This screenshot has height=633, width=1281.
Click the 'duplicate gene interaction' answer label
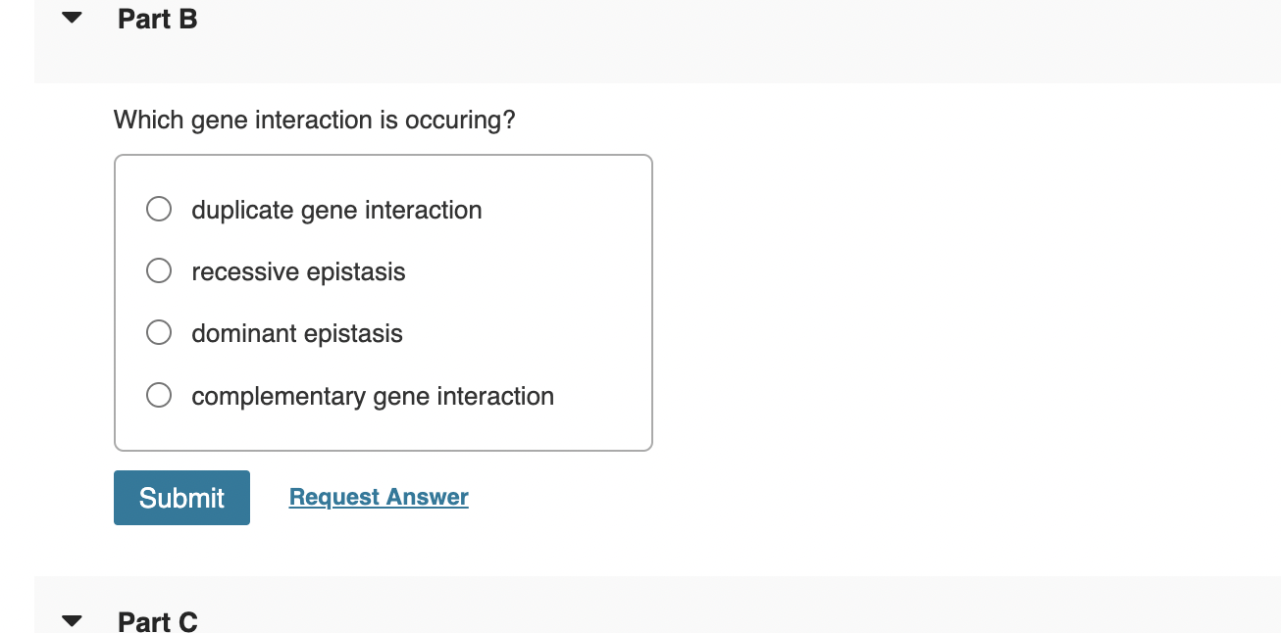click(336, 210)
